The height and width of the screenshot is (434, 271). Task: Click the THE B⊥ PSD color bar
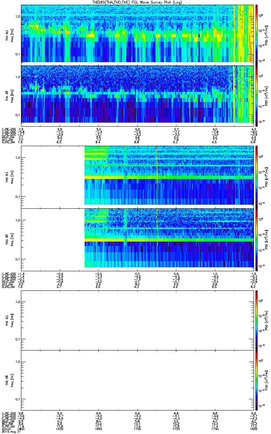[257, 320]
